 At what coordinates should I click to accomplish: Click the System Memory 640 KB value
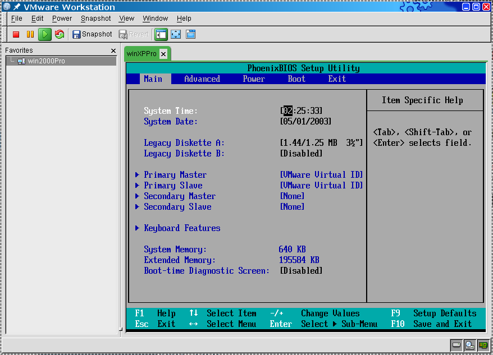click(x=292, y=250)
